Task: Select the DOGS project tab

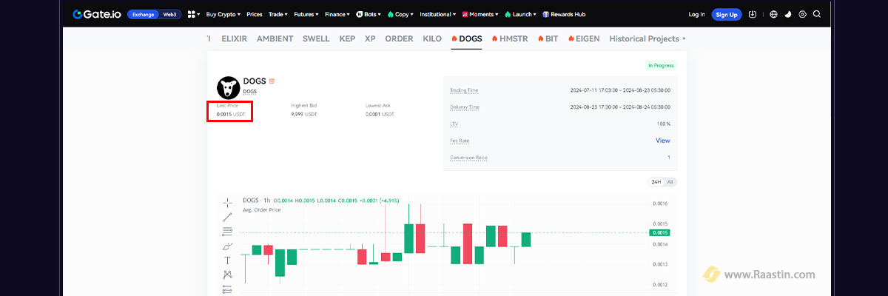Action: point(466,38)
